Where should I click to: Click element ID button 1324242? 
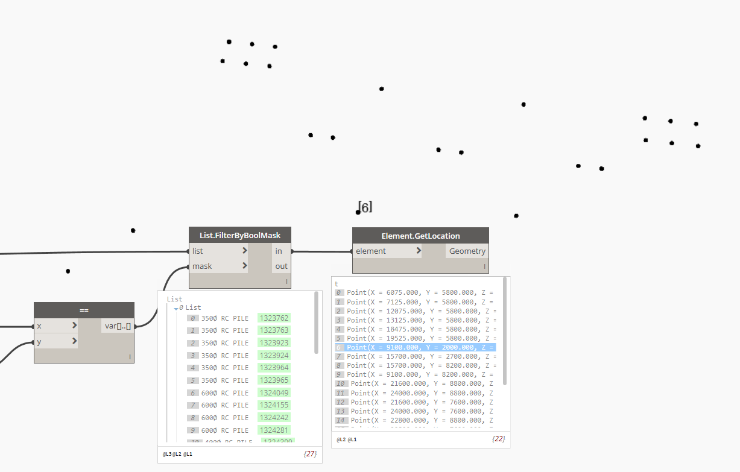274,418
